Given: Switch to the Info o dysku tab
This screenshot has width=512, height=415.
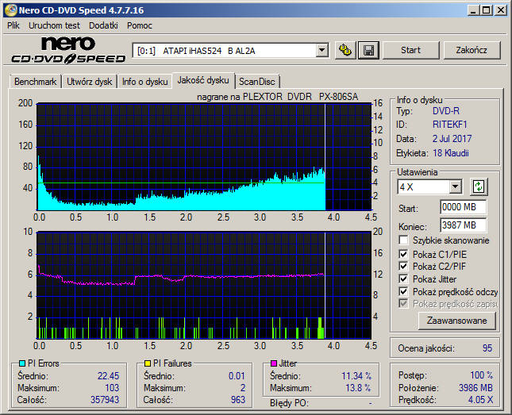Looking at the screenshot, I should [x=145, y=82].
